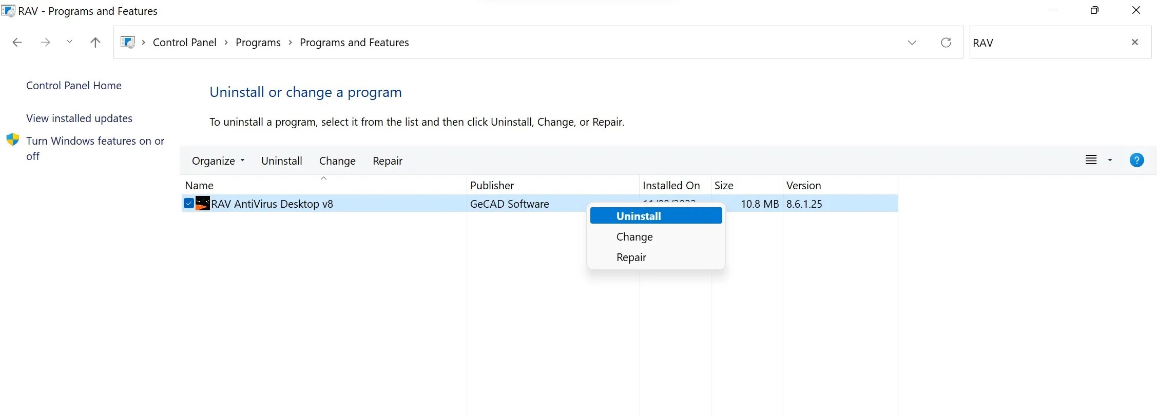The width and height of the screenshot is (1157, 417).
Task: Expand chevron after Control Panel breadcrumb
Action: 226,43
